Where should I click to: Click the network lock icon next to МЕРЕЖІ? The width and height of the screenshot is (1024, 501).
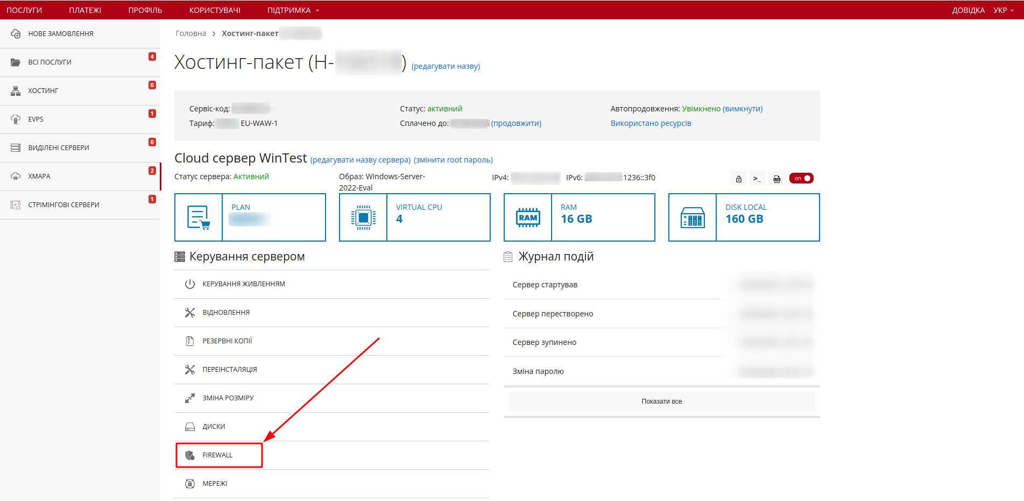coord(190,484)
